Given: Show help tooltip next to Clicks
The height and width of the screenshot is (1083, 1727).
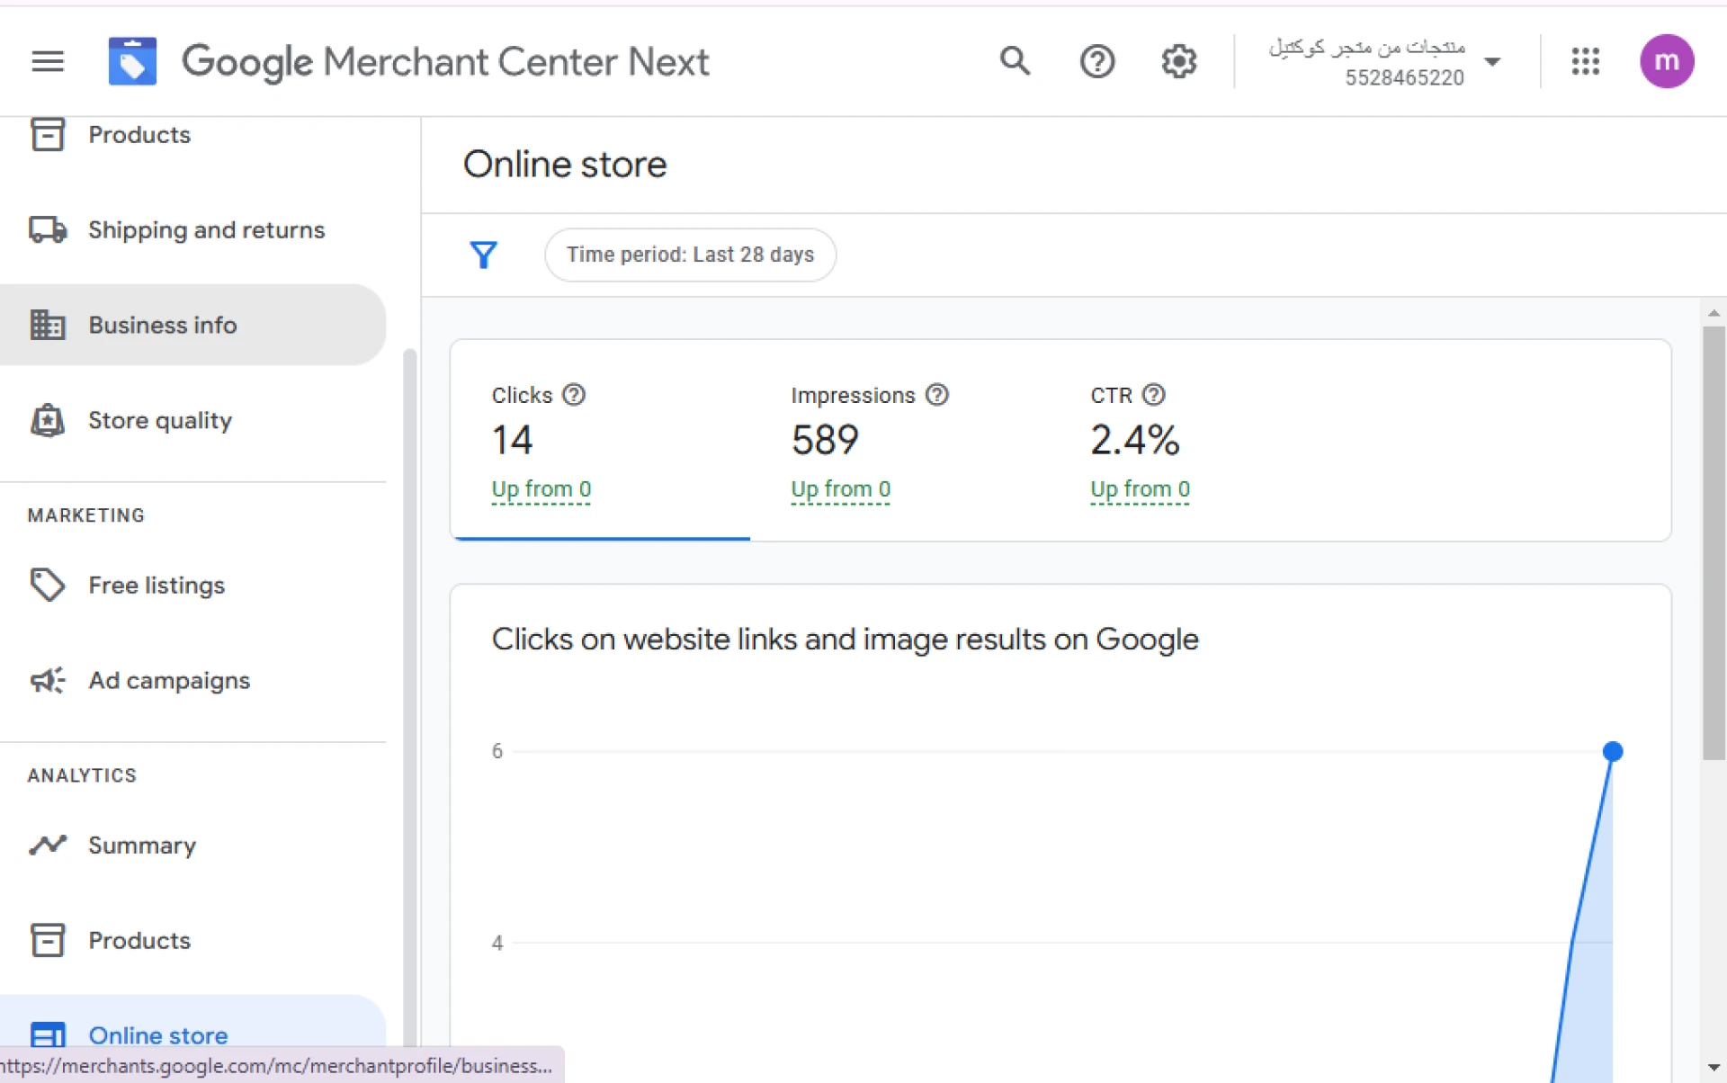Looking at the screenshot, I should coord(574,395).
